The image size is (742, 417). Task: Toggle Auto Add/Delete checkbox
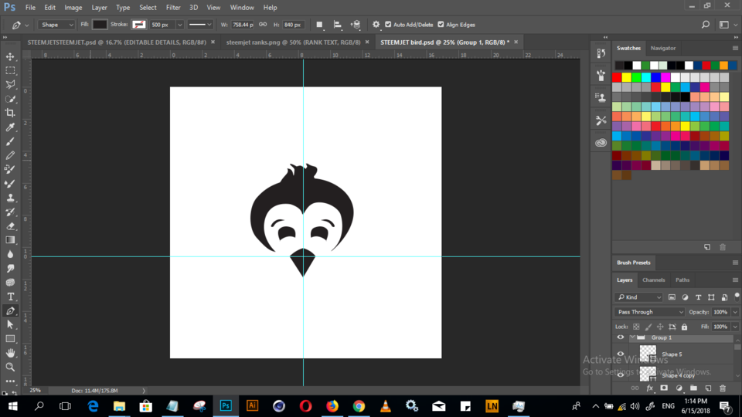click(388, 25)
